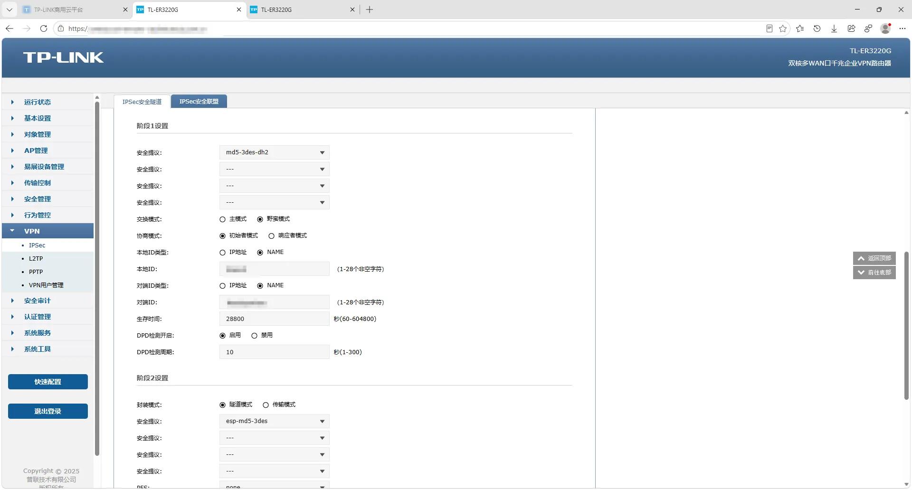912x490 pixels.
Task: Open the IPSec安全隧道 tab
Action: (142, 102)
